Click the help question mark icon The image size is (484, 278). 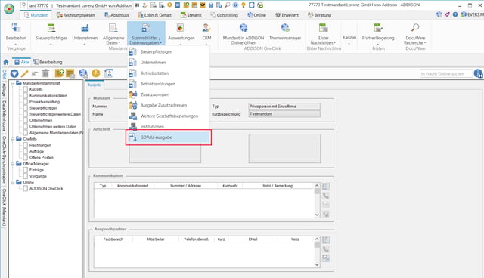click(455, 14)
